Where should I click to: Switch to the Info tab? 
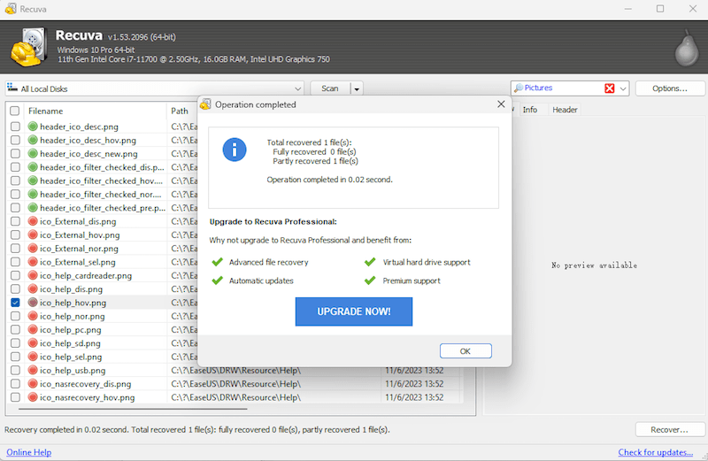click(x=529, y=110)
